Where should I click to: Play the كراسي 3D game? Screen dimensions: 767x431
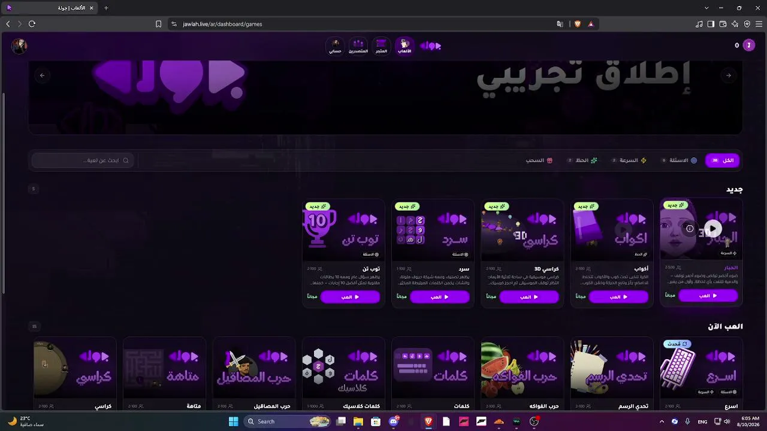529,297
